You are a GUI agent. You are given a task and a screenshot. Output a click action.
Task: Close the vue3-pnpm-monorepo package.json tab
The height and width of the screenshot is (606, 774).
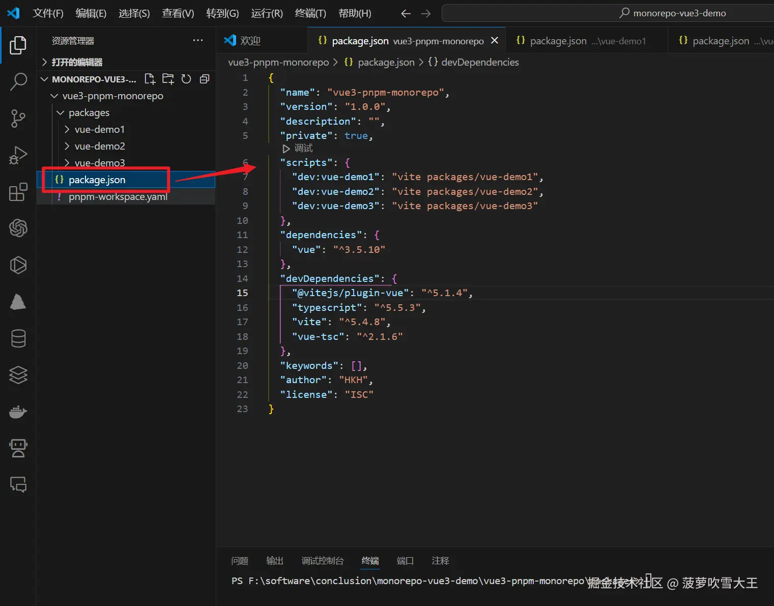tap(494, 41)
